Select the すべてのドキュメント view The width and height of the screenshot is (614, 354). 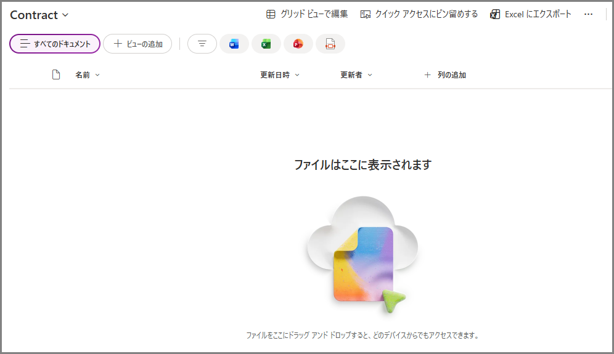click(x=55, y=44)
